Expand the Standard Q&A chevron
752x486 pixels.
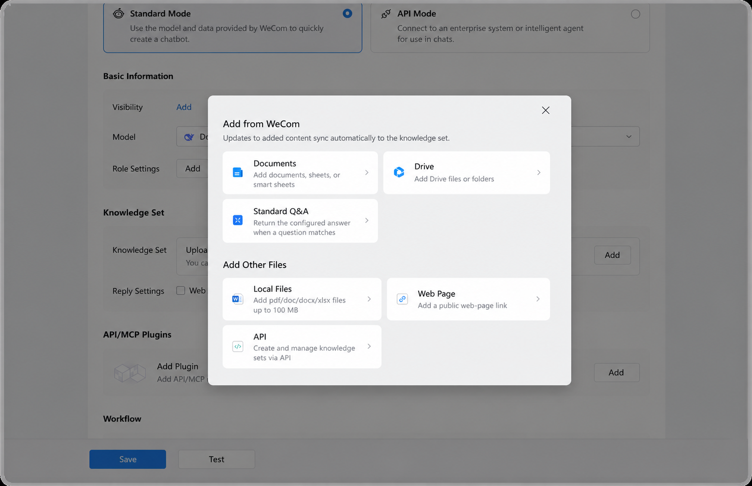[x=367, y=221]
